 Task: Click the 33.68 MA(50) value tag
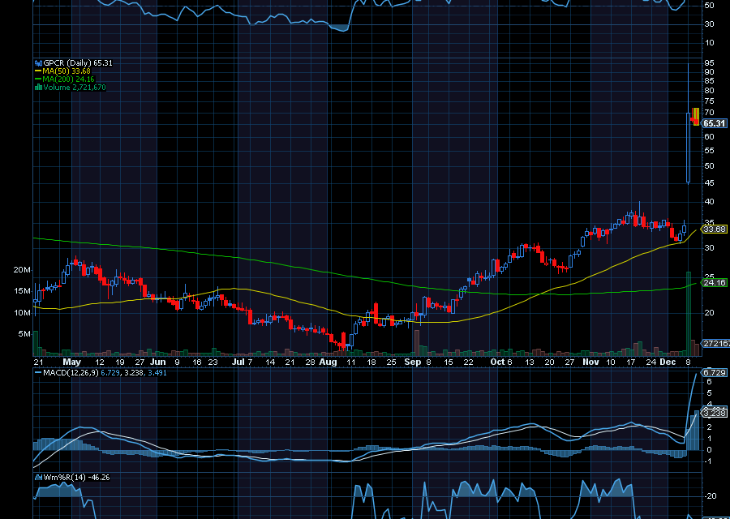pos(714,229)
